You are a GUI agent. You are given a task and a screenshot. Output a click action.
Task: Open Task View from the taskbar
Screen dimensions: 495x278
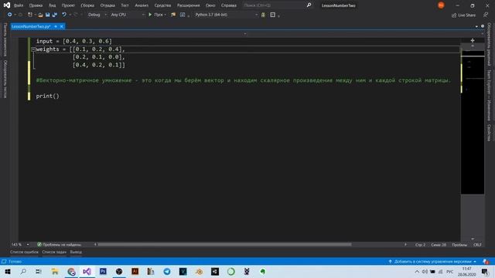[39, 271]
